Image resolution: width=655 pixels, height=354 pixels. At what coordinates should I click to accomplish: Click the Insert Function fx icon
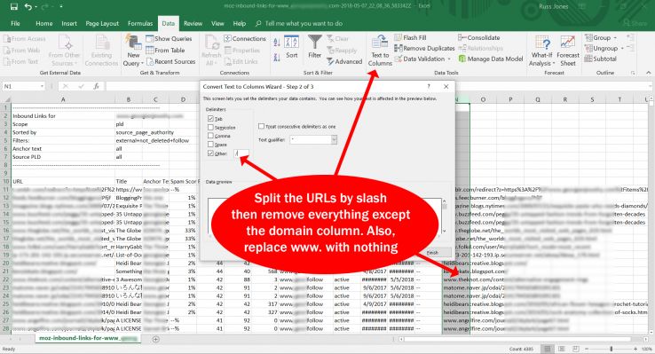tap(97, 86)
